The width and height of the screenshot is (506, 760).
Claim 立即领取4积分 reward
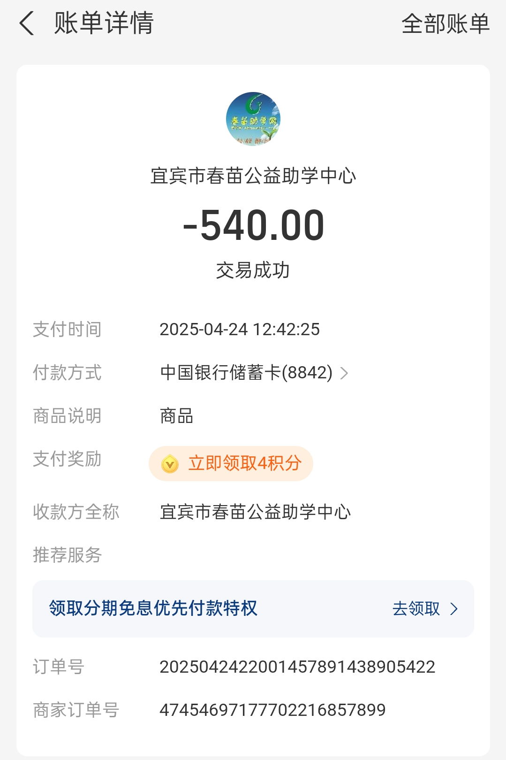point(231,463)
